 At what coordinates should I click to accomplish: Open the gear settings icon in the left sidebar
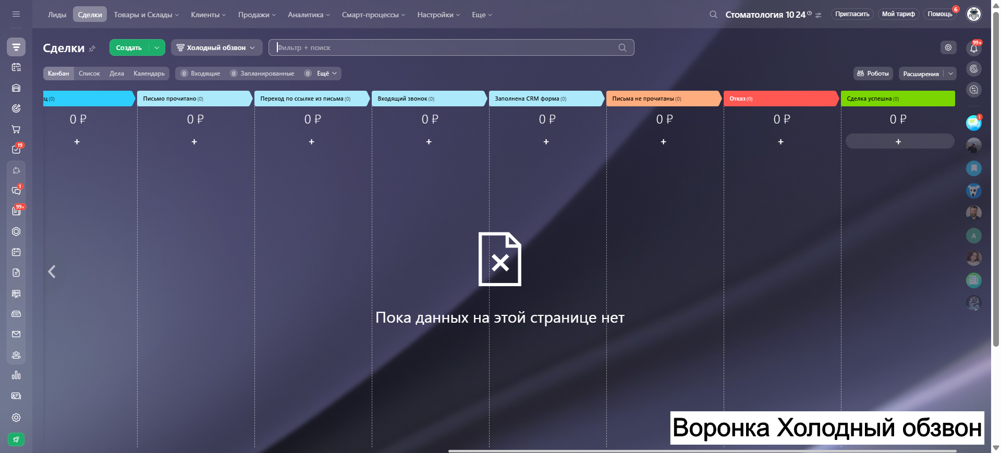[x=16, y=418]
